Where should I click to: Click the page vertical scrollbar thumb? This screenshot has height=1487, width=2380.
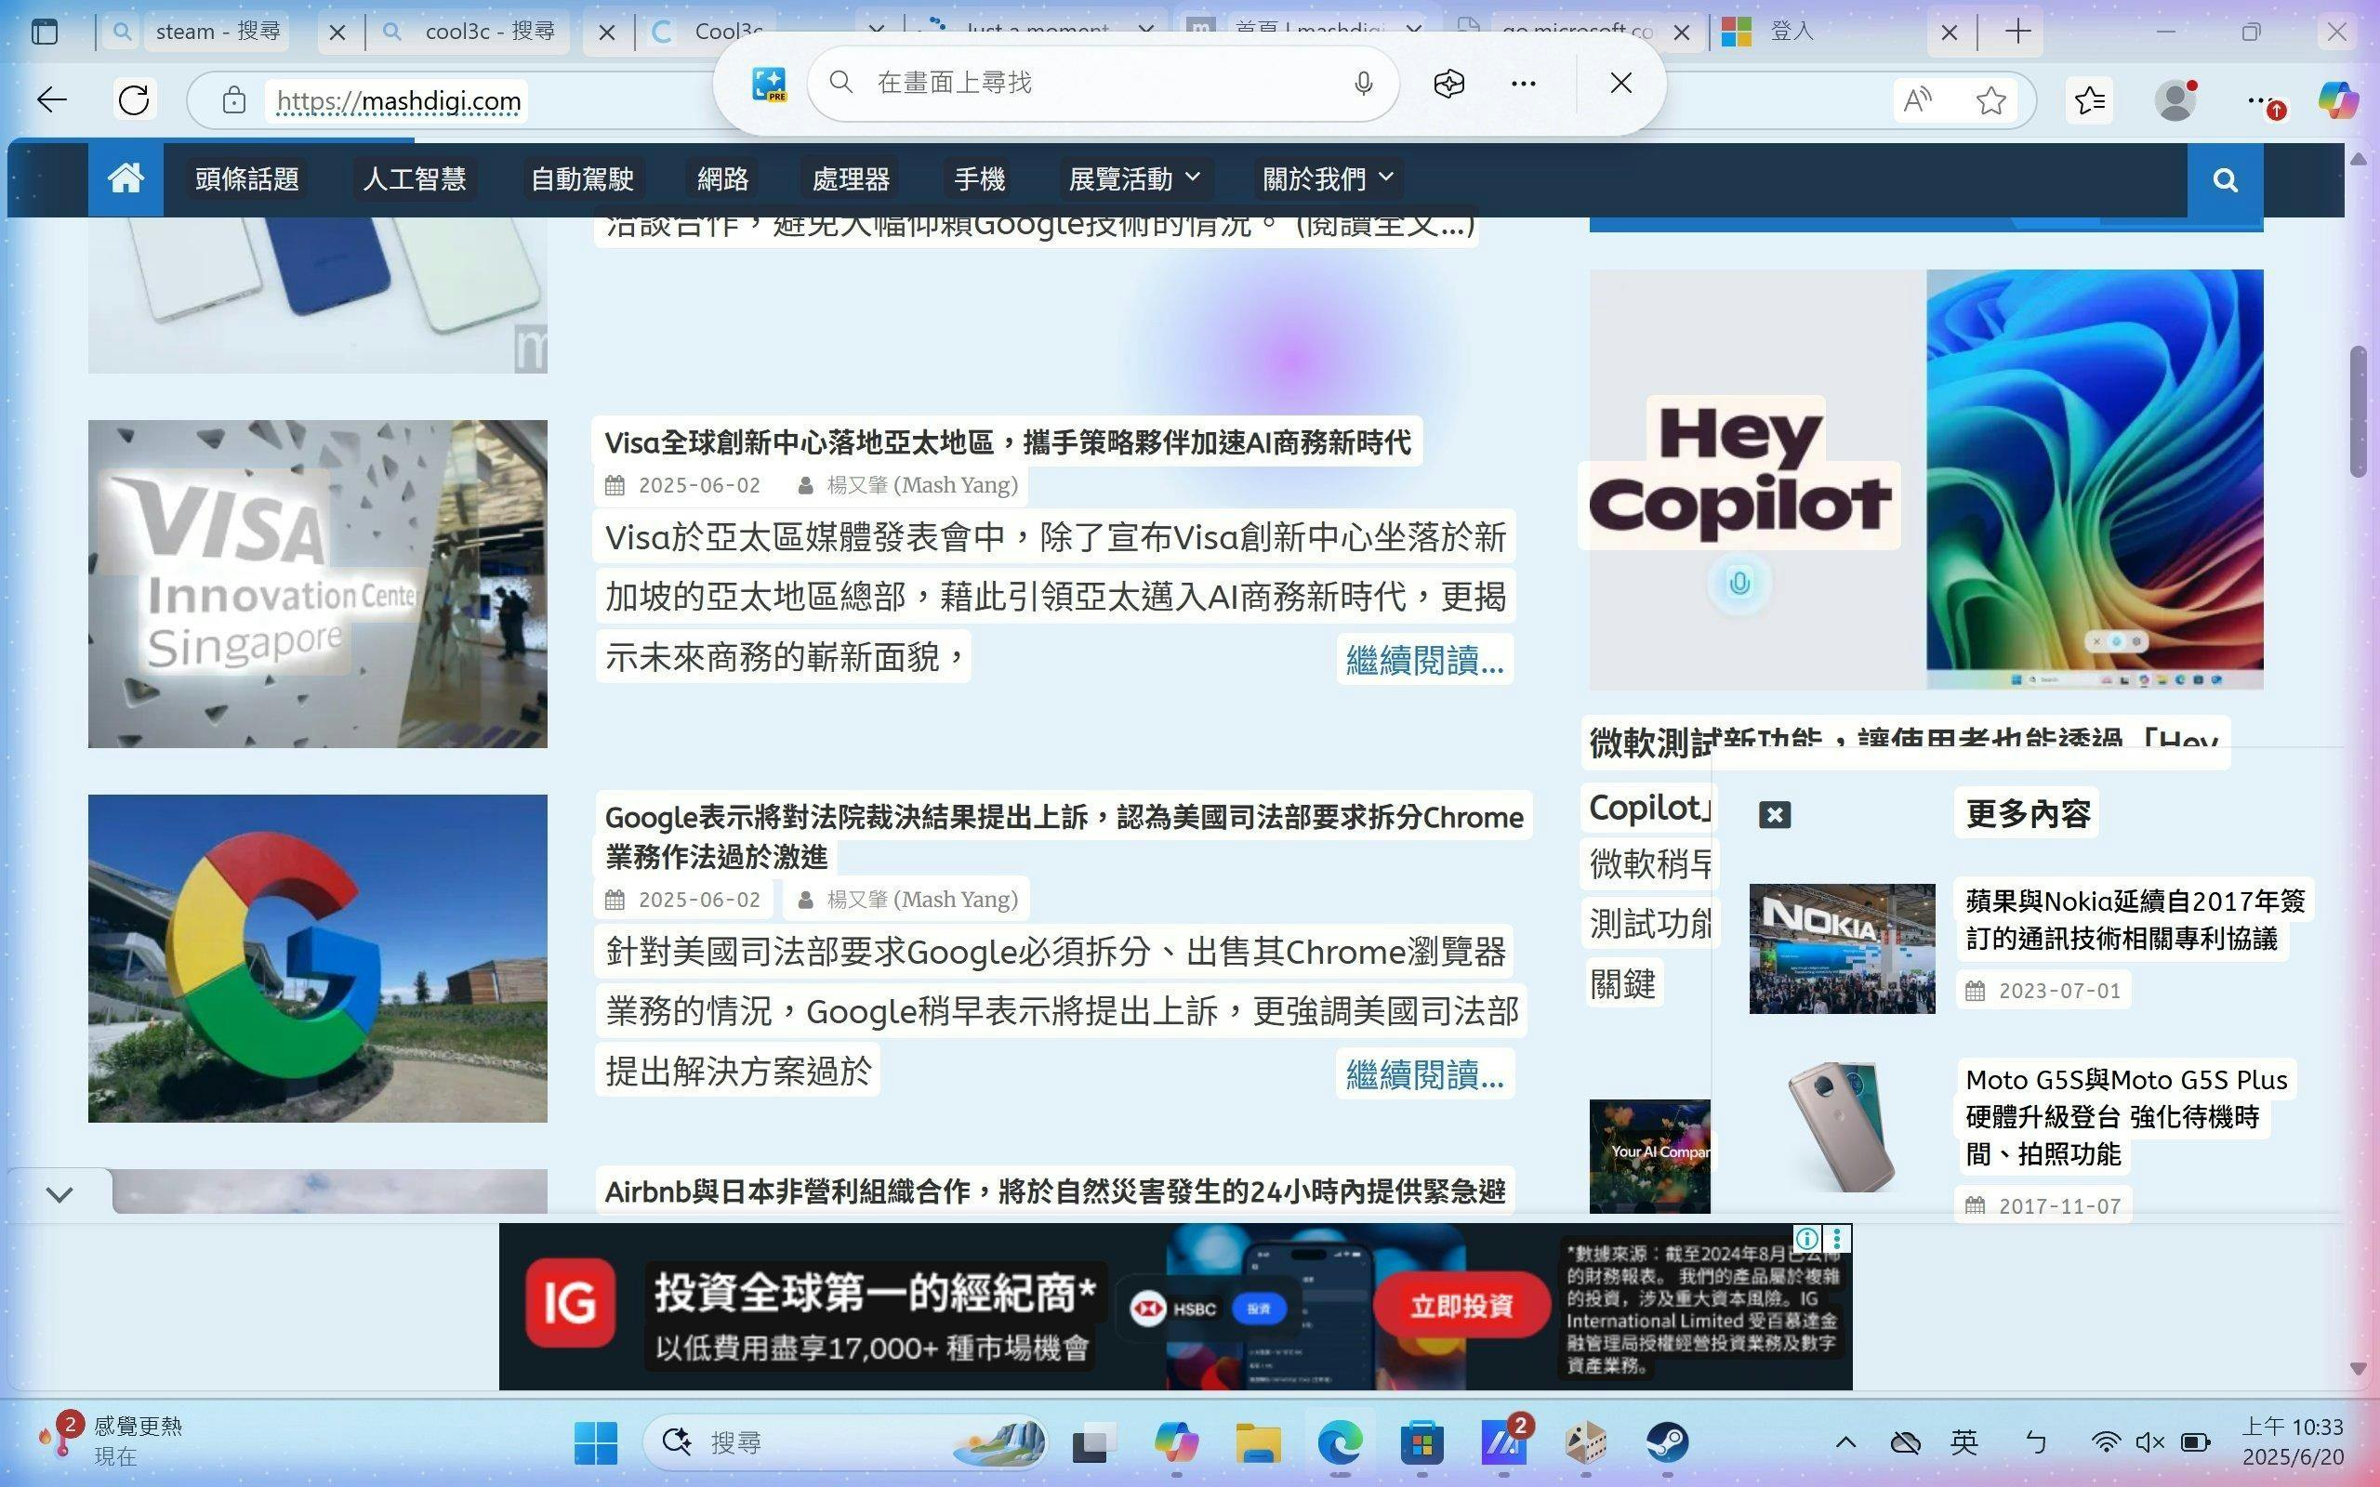(2358, 411)
